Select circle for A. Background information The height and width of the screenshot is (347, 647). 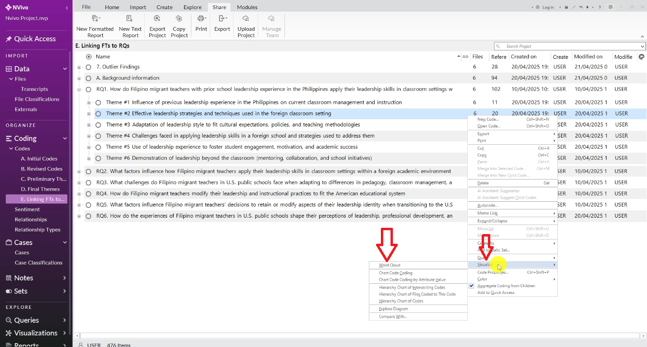point(88,78)
